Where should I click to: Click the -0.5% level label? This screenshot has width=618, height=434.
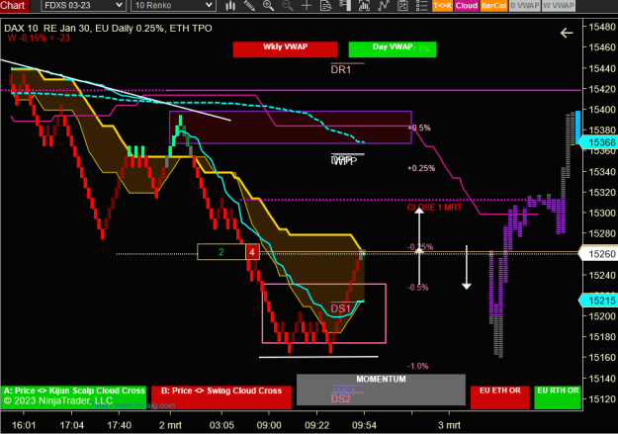pos(418,288)
